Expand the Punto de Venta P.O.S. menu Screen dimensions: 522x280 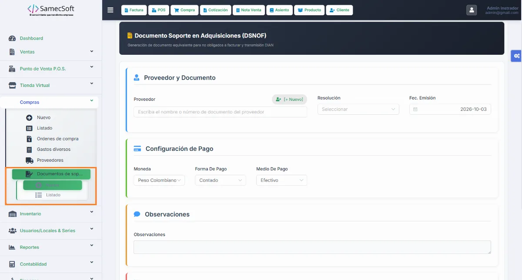click(x=51, y=69)
